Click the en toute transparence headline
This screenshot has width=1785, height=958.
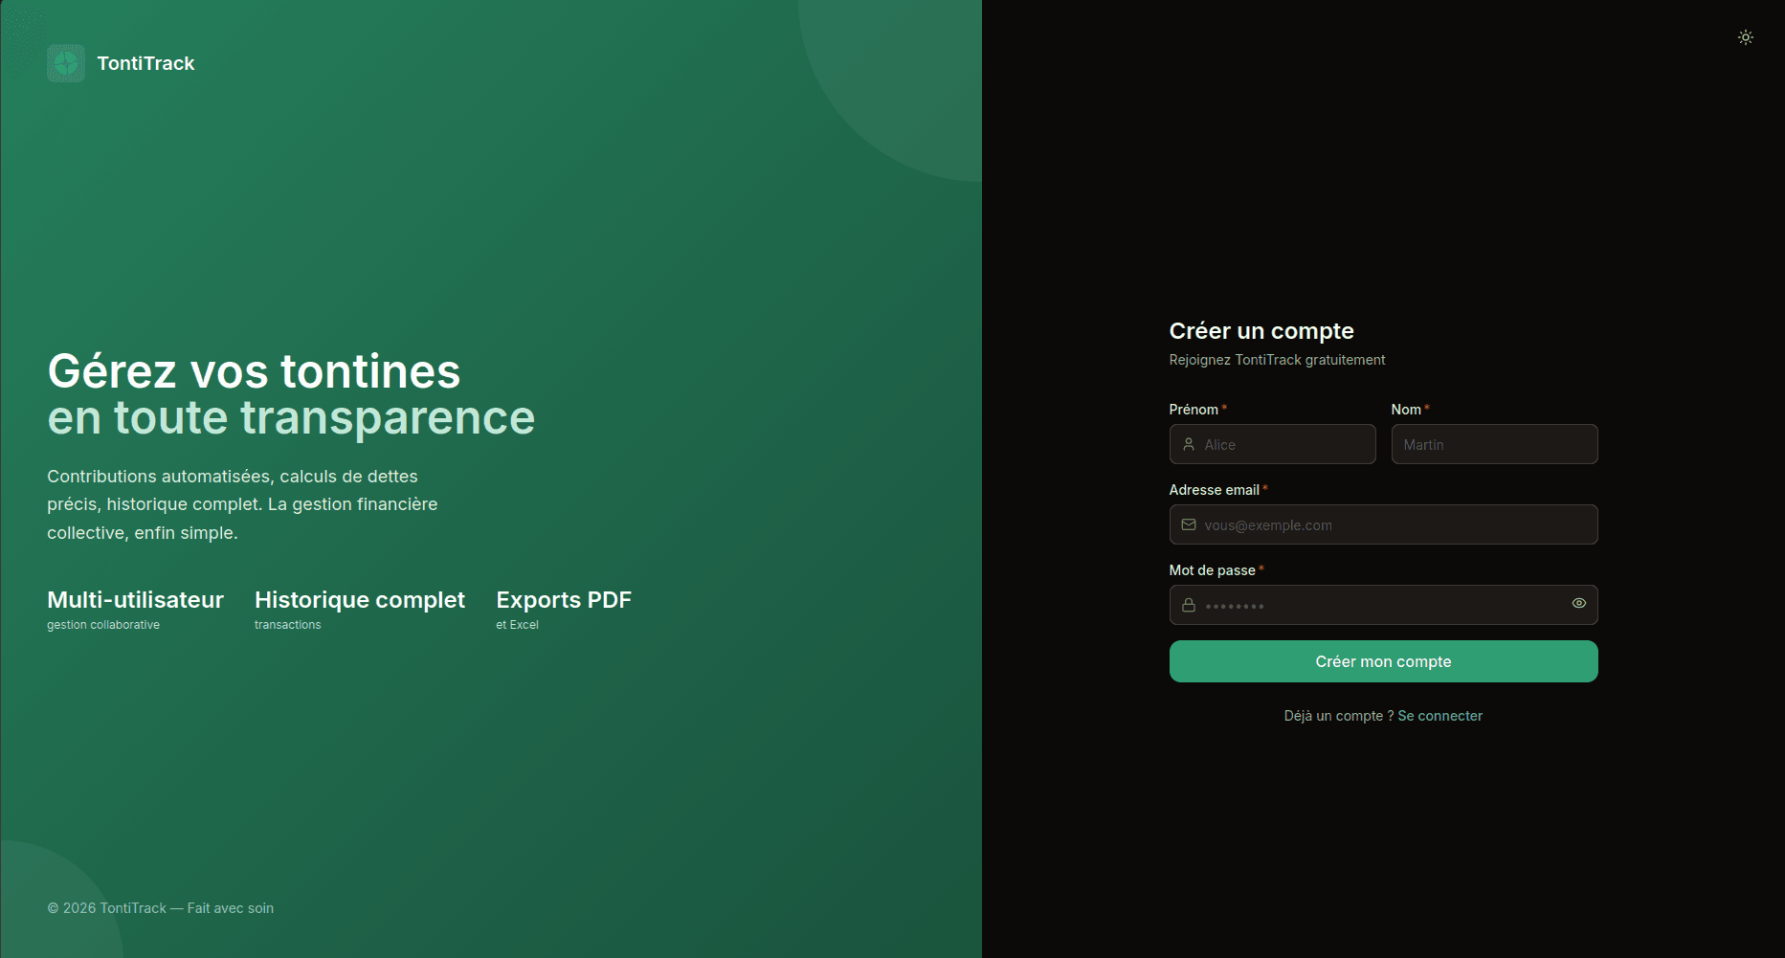click(291, 418)
